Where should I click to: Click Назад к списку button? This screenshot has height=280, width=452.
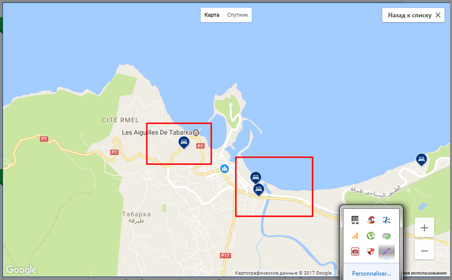click(413, 15)
